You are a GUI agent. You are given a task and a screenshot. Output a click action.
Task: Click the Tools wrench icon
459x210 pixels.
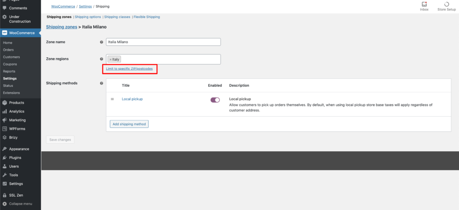[x=4, y=175]
